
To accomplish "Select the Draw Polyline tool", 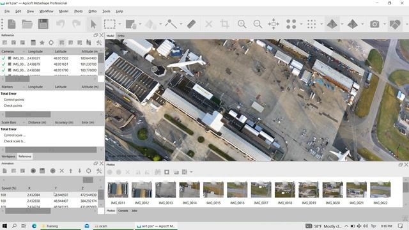I will coord(171,24).
